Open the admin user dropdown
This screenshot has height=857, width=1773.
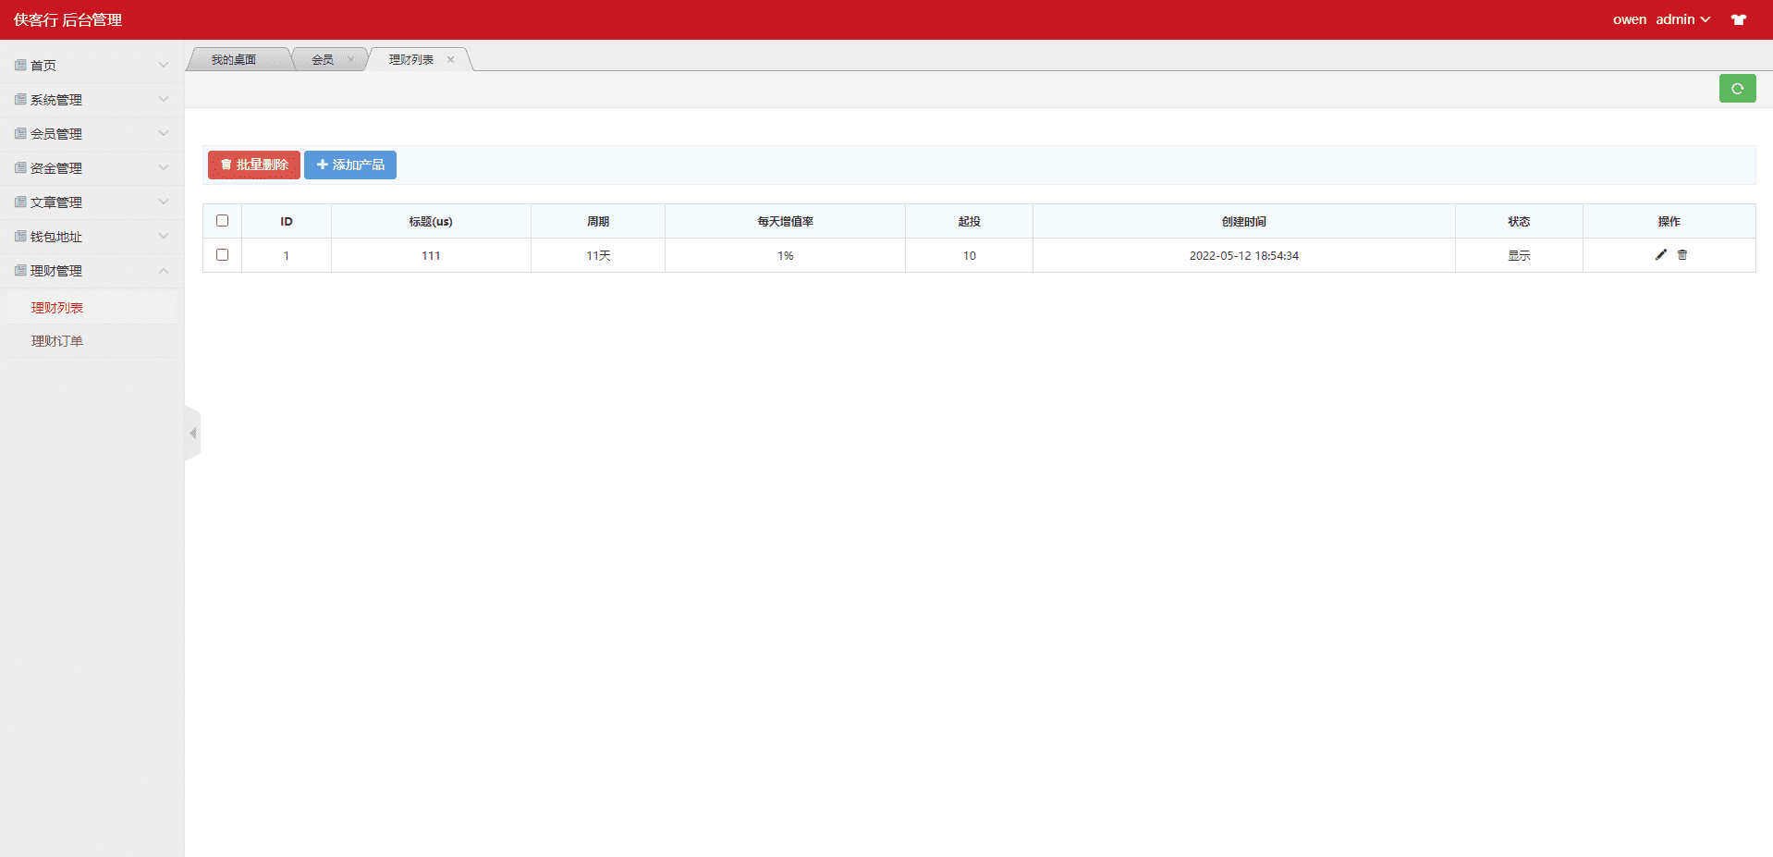tap(1682, 19)
